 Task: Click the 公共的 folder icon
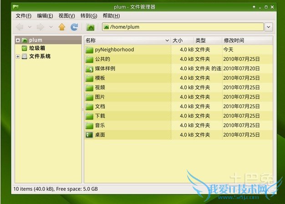tap(89, 59)
